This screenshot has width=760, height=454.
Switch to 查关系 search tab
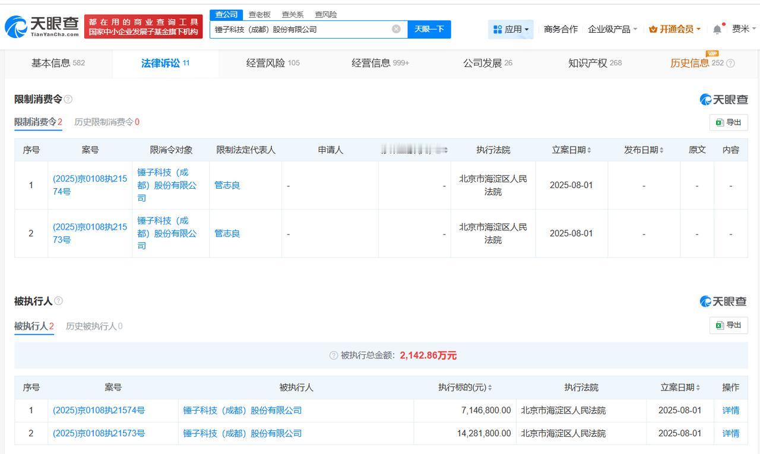pyautogui.click(x=293, y=14)
